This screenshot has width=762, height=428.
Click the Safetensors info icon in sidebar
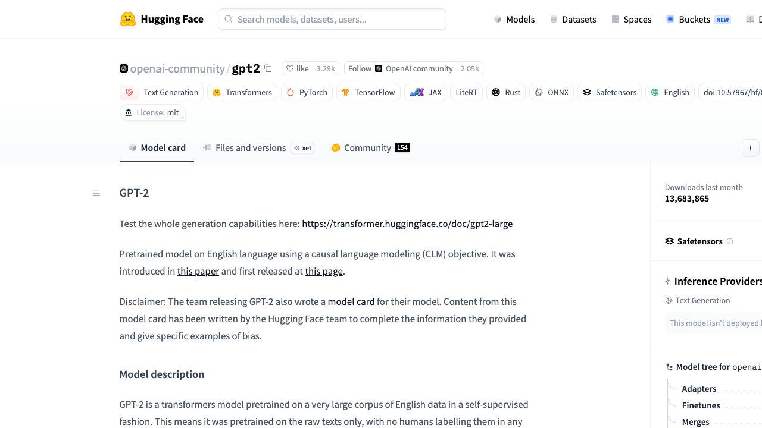click(730, 241)
